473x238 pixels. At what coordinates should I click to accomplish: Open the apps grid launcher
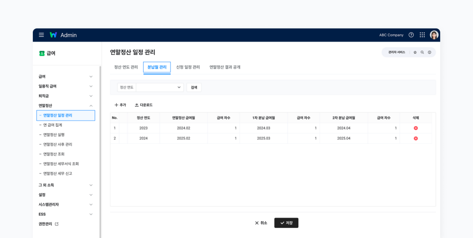[x=422, y=35]
